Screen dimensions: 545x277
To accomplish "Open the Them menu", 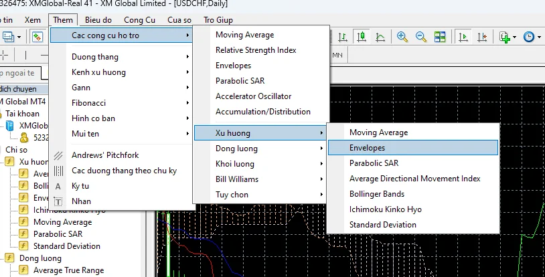I will 63,20.
